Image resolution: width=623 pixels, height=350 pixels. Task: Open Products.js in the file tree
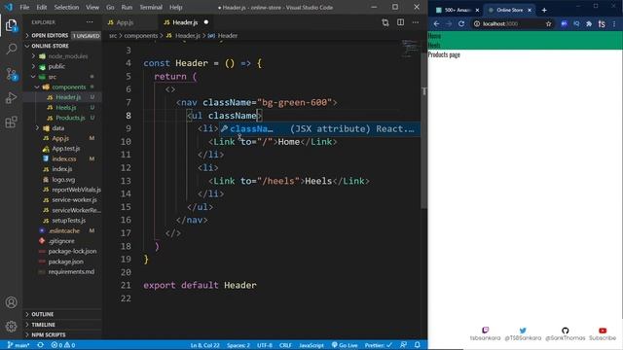70,118
